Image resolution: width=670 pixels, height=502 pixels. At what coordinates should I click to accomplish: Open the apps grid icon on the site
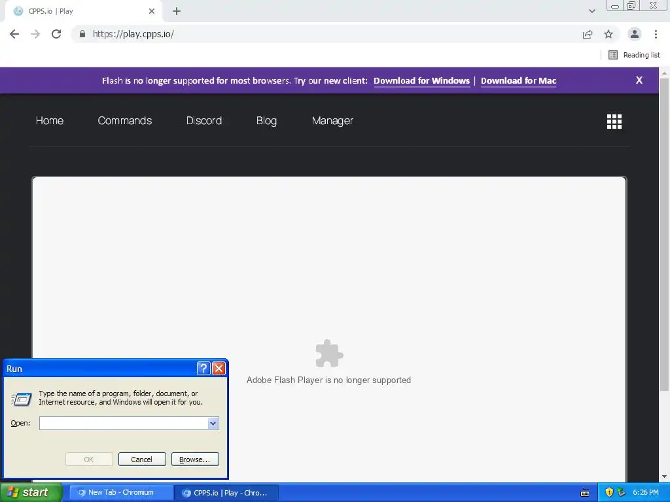(614, 122)
